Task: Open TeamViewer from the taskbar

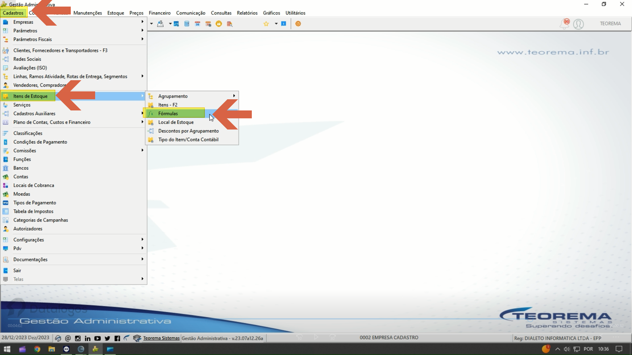Action: (x=66, y=349)
